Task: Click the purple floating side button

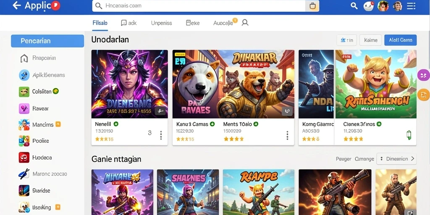Action: point(423,75)
